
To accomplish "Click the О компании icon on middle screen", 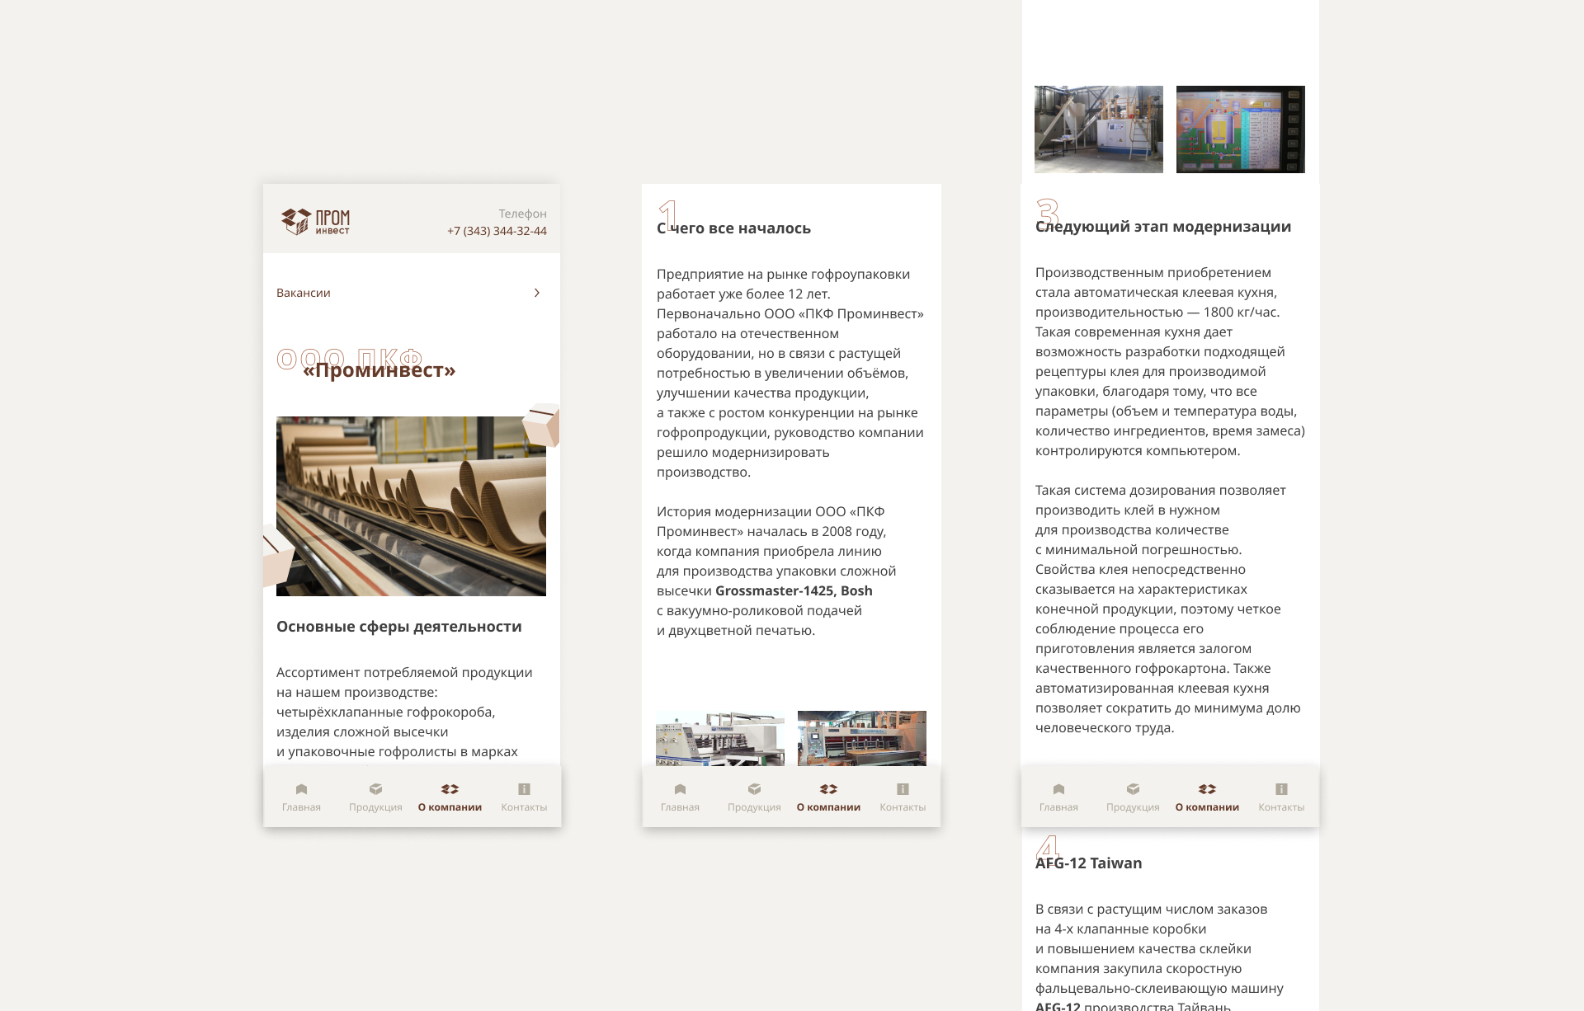I will [829, 789].
